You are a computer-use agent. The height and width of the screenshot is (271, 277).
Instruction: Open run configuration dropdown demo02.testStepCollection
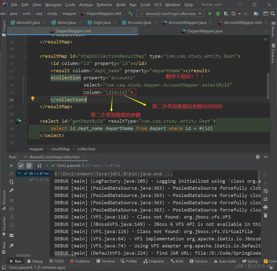[x=170, y=14]
